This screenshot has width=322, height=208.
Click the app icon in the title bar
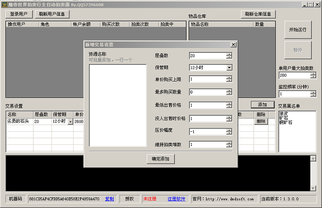point(4,4)
